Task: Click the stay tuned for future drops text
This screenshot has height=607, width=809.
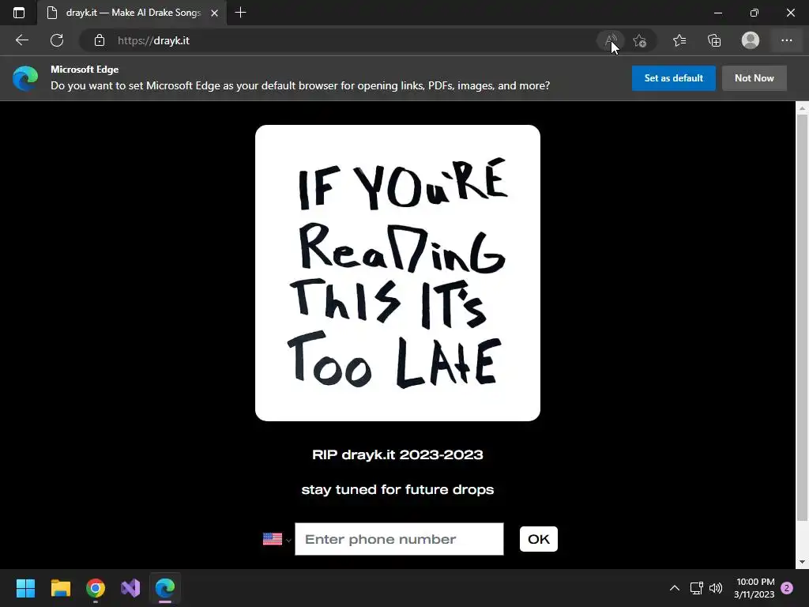Action: point(397,489)
